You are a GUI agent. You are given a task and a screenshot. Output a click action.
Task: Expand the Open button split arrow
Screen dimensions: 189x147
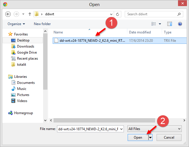click(150, 137)
